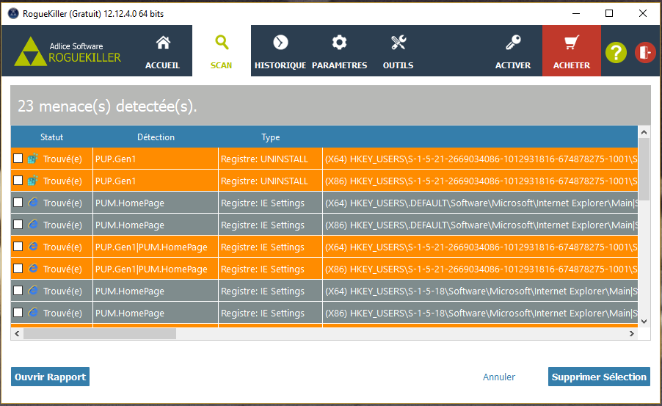
Task: Click the red ACHETER cart button
Action: click(572, 51)
